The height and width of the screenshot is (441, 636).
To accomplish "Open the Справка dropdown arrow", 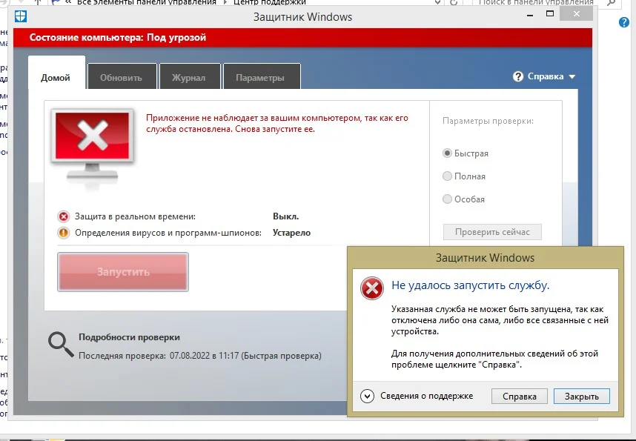I will pos(572,76).
